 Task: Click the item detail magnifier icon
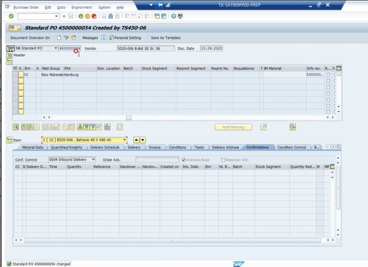point(16,127)
